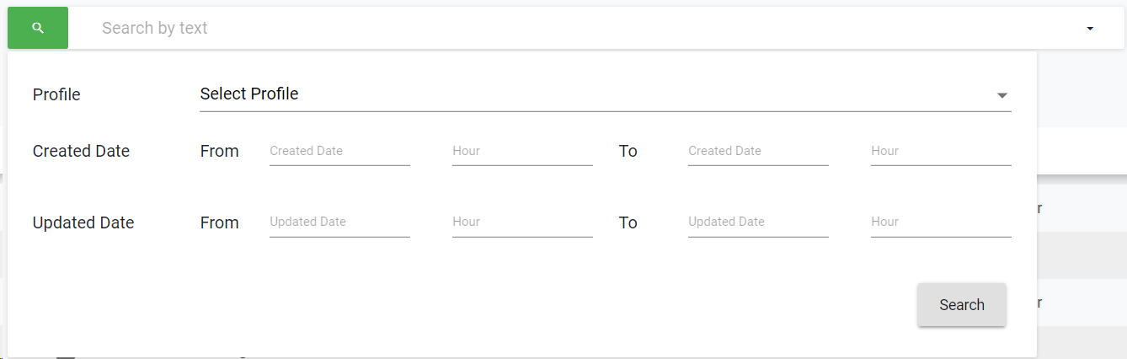Open the Select Profile combo box
1127x359 pixels.
click(x=590, y=94)
